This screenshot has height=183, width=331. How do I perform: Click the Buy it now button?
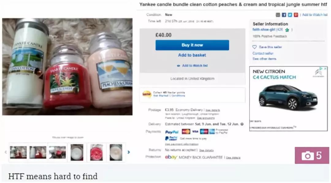pos(192,45)
